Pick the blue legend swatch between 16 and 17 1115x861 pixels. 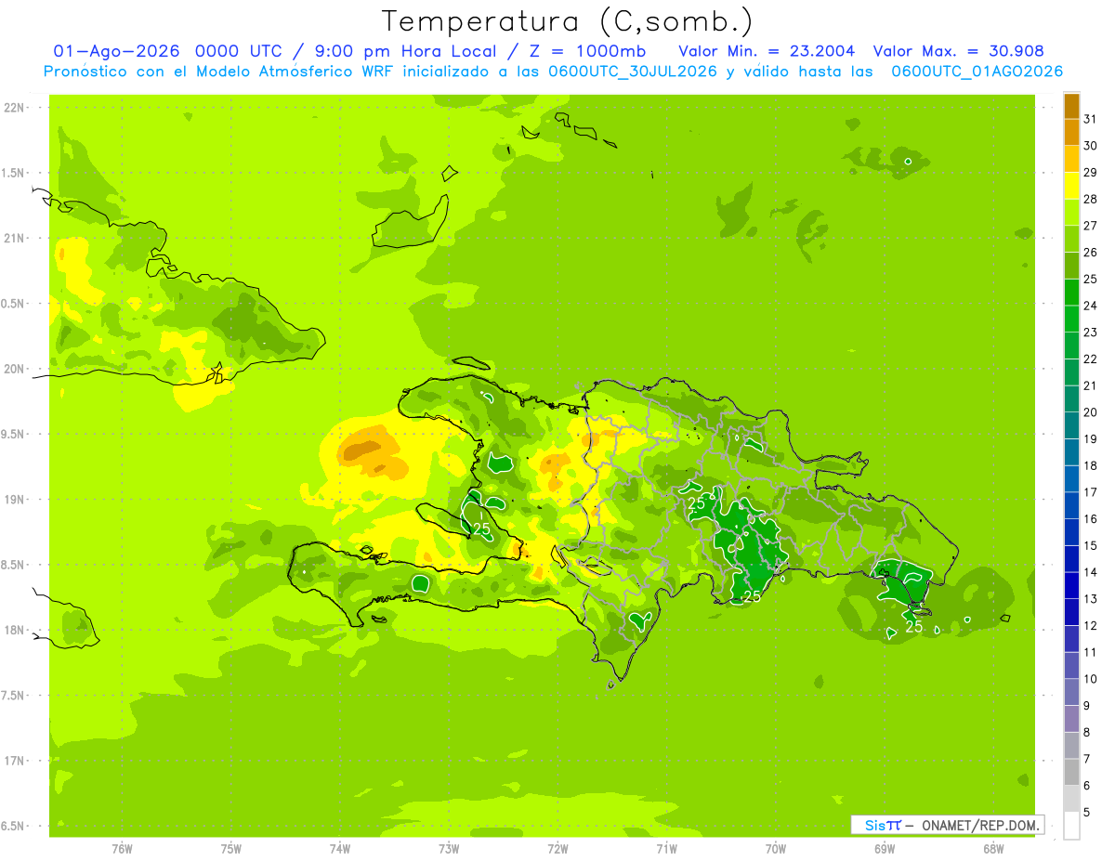pyautogui.click(x=1071, y=505)
